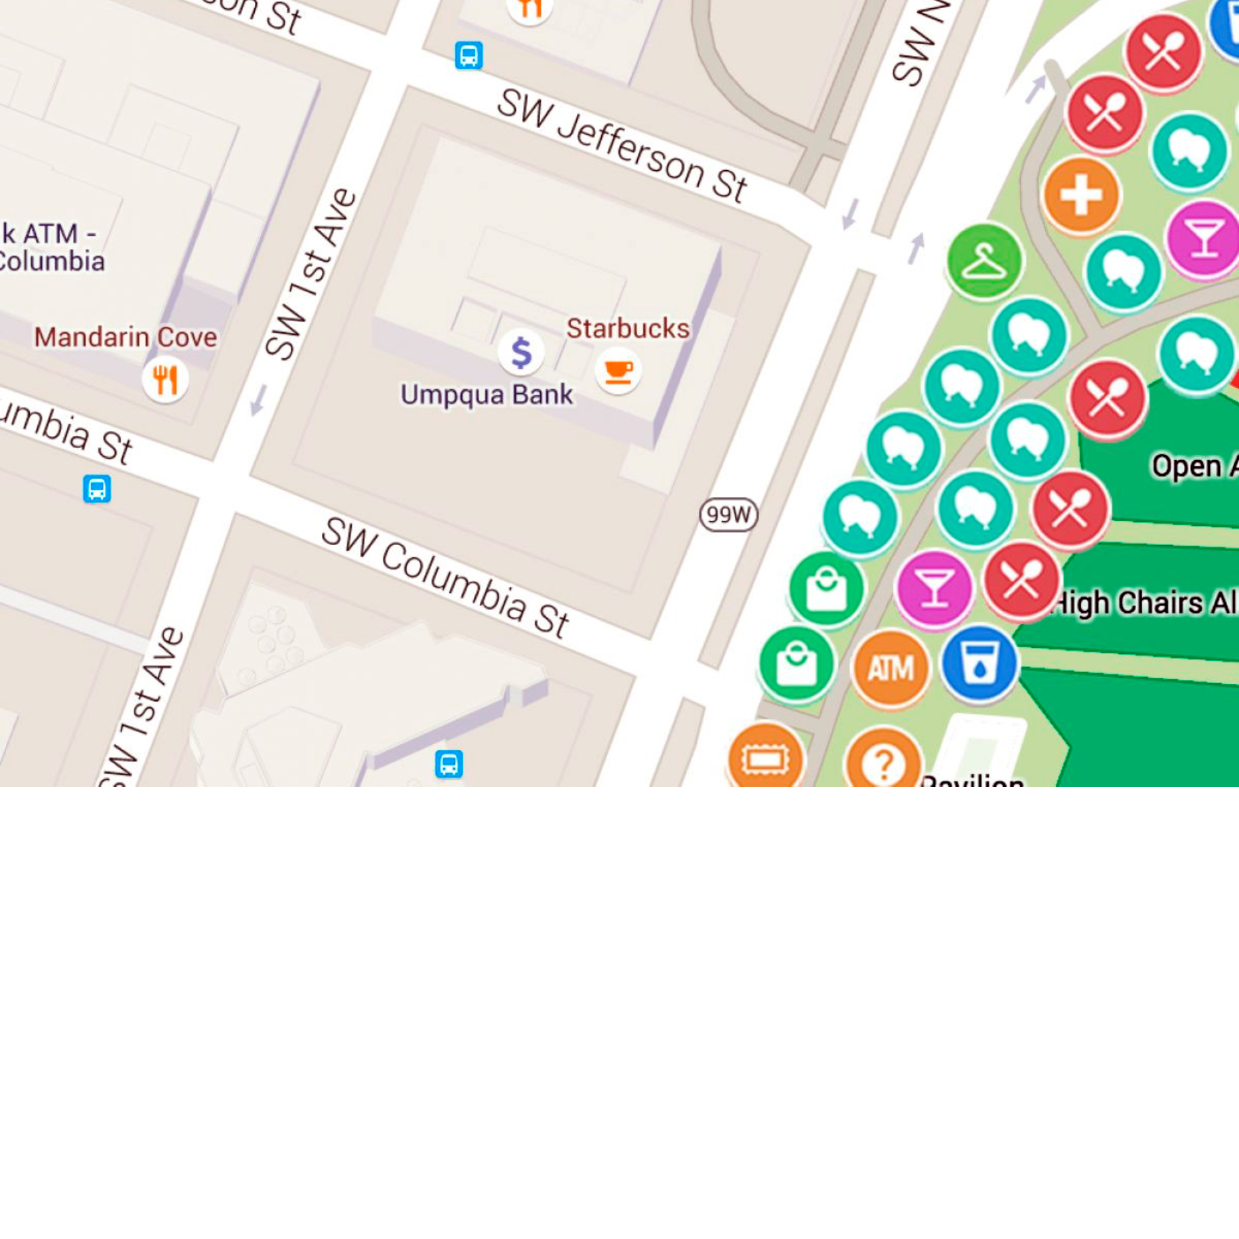
Task: Click the SW Jefferson St street label
Action: tap(622, 146)
